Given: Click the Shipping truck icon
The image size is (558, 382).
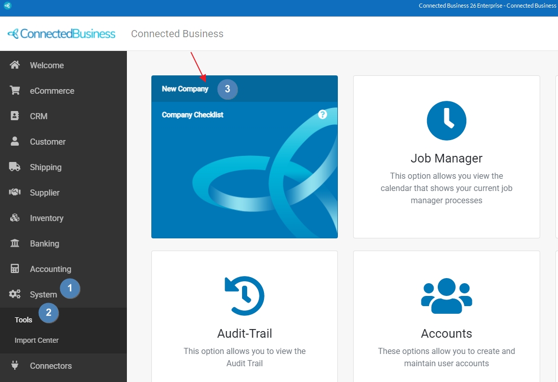Looking at the screenshot, I should [15, 167].
